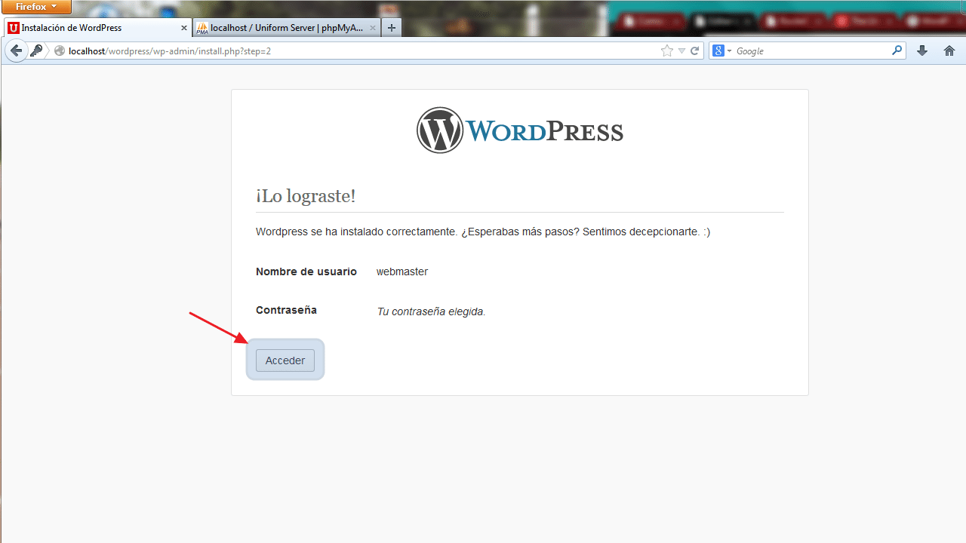Click the site identity globe icon
The width and height of the screenshot is (966, 543).
pyautogui.click(x=60, y=51)
